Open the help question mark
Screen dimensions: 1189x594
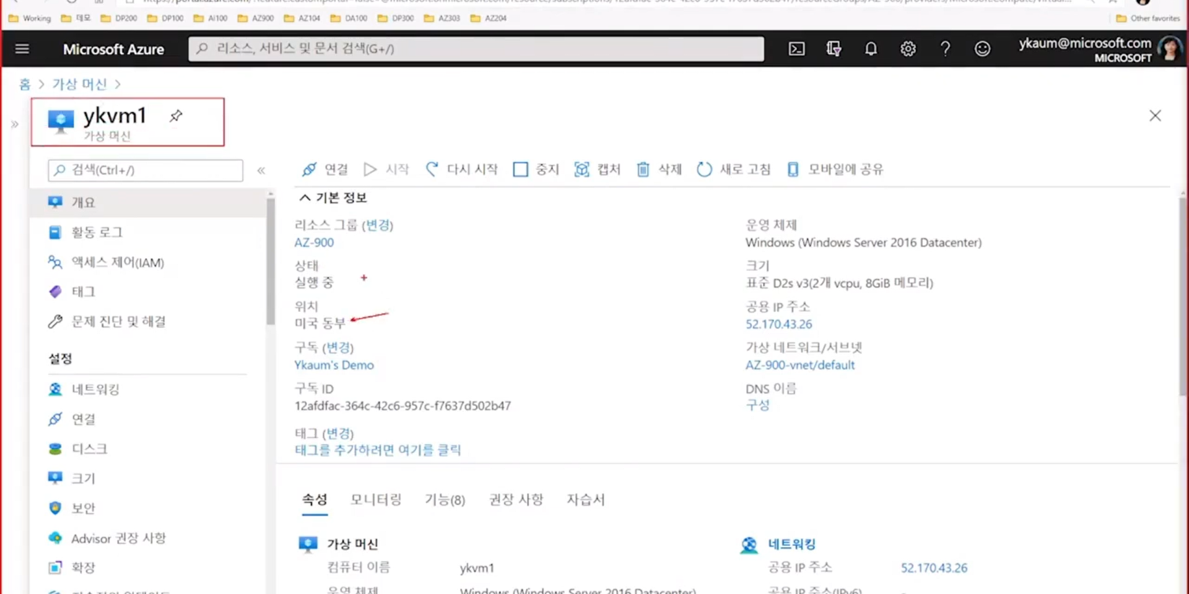coord(945,48)
